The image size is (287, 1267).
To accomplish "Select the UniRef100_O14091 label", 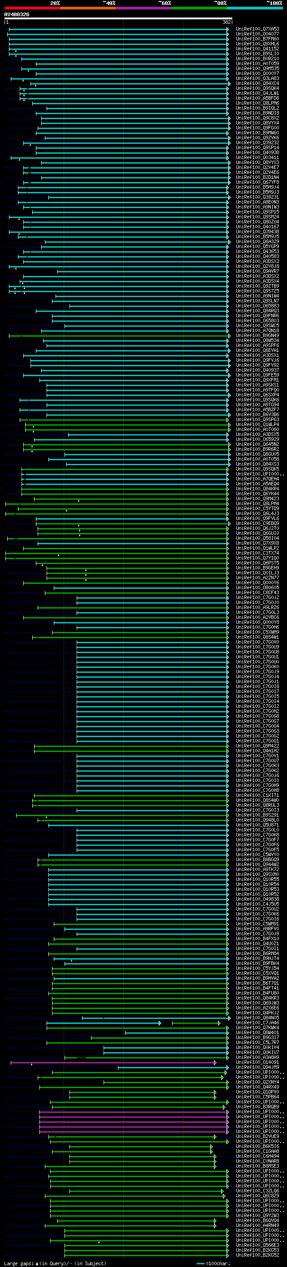I will [257, 1063].
